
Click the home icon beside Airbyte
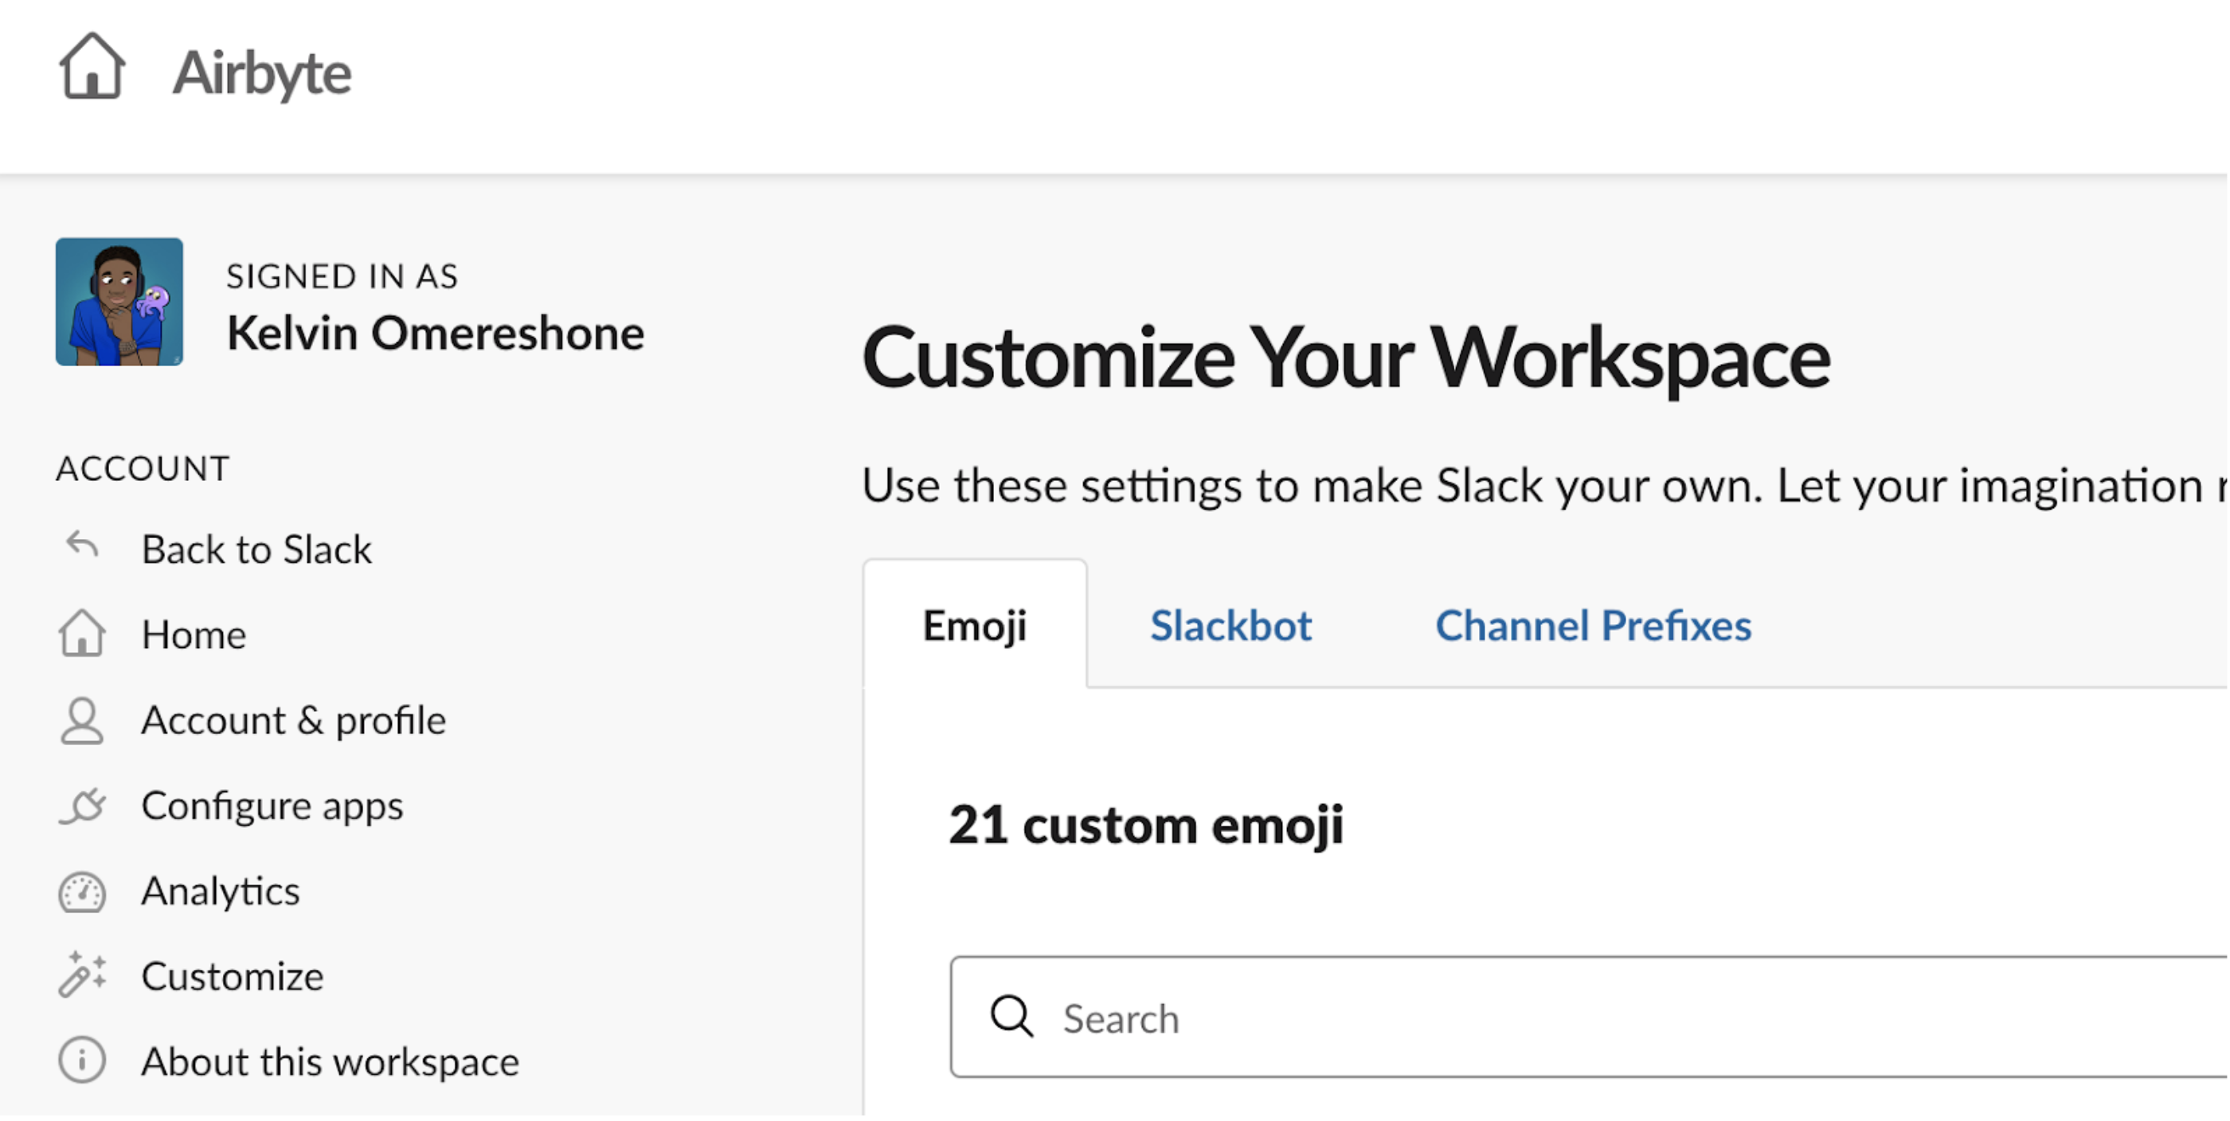[x=92, y=67]
